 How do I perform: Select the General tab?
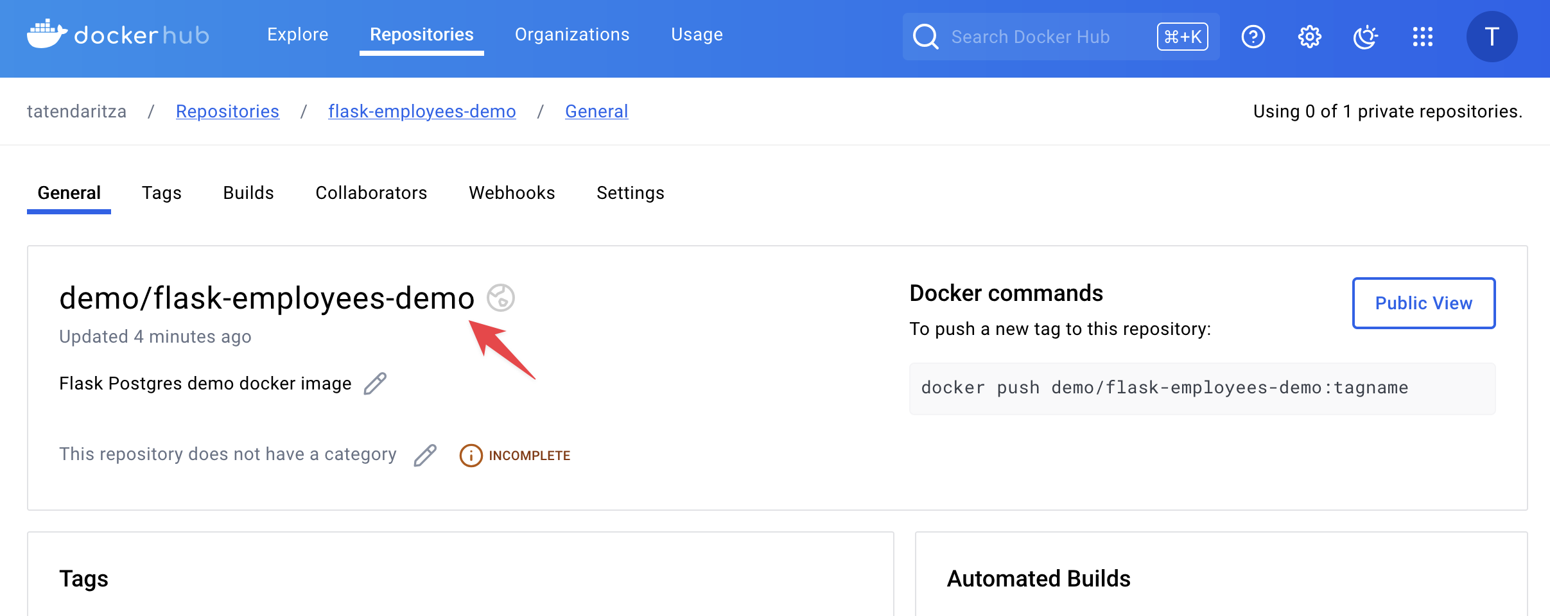coord(69,193)
